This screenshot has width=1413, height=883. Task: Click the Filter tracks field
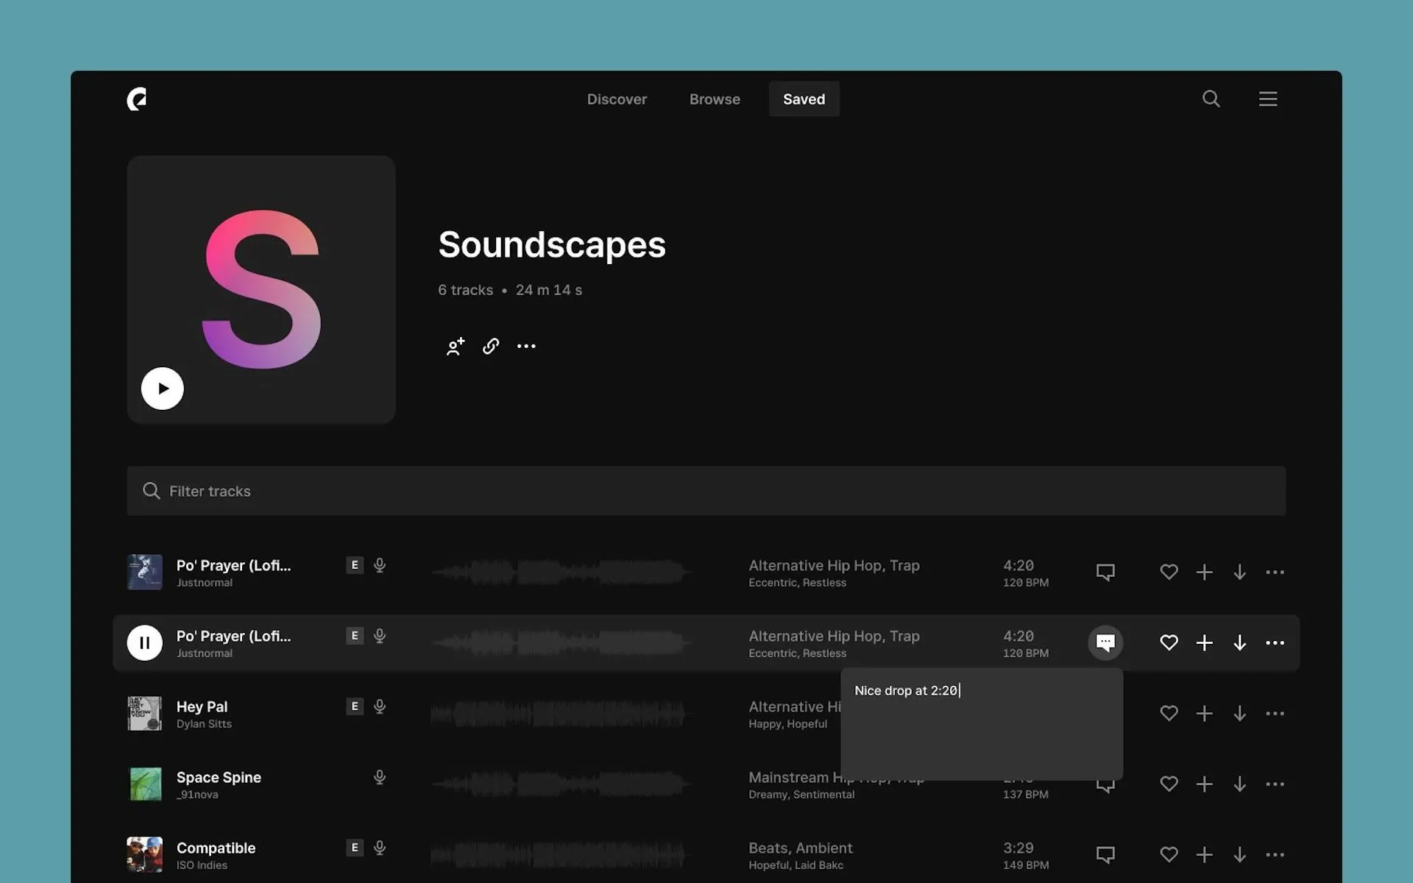[706, 491]
